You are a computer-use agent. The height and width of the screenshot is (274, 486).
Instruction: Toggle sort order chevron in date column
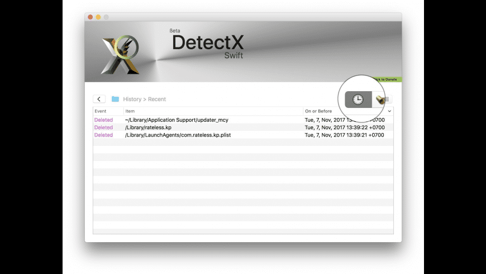pyautogui.click(x=389, y=111)
